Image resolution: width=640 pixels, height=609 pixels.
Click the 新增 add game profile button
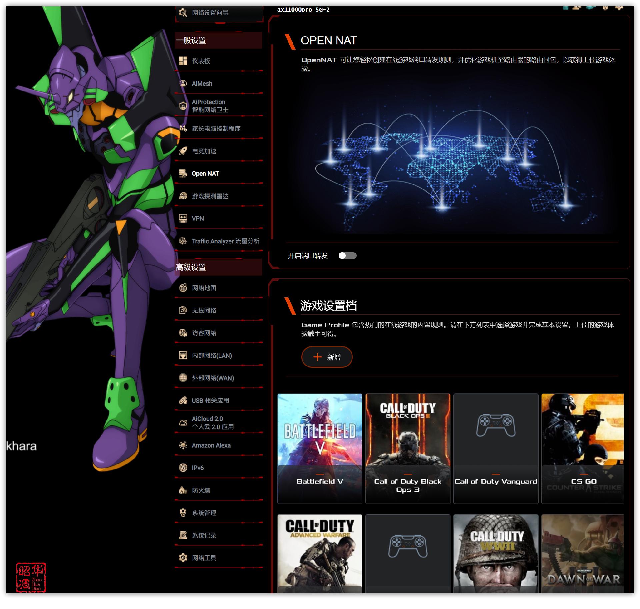point(326,357)
